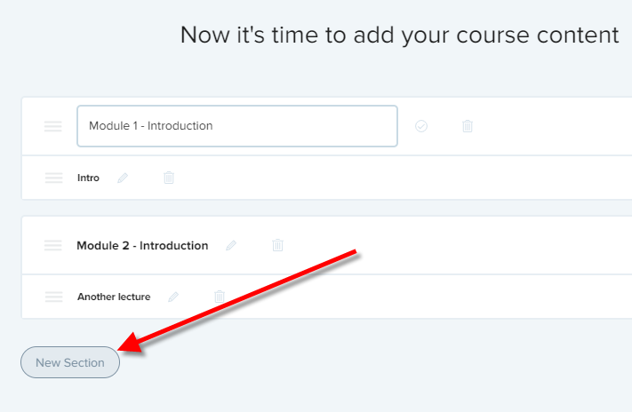Delete the Another lecture item
Screen dimensions: 632x412
(220, 297)
